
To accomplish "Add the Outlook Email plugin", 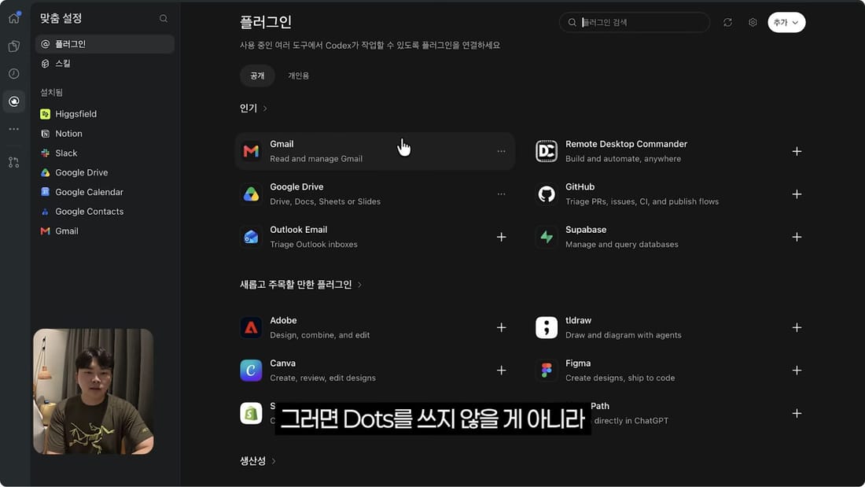I will point(501,237).
